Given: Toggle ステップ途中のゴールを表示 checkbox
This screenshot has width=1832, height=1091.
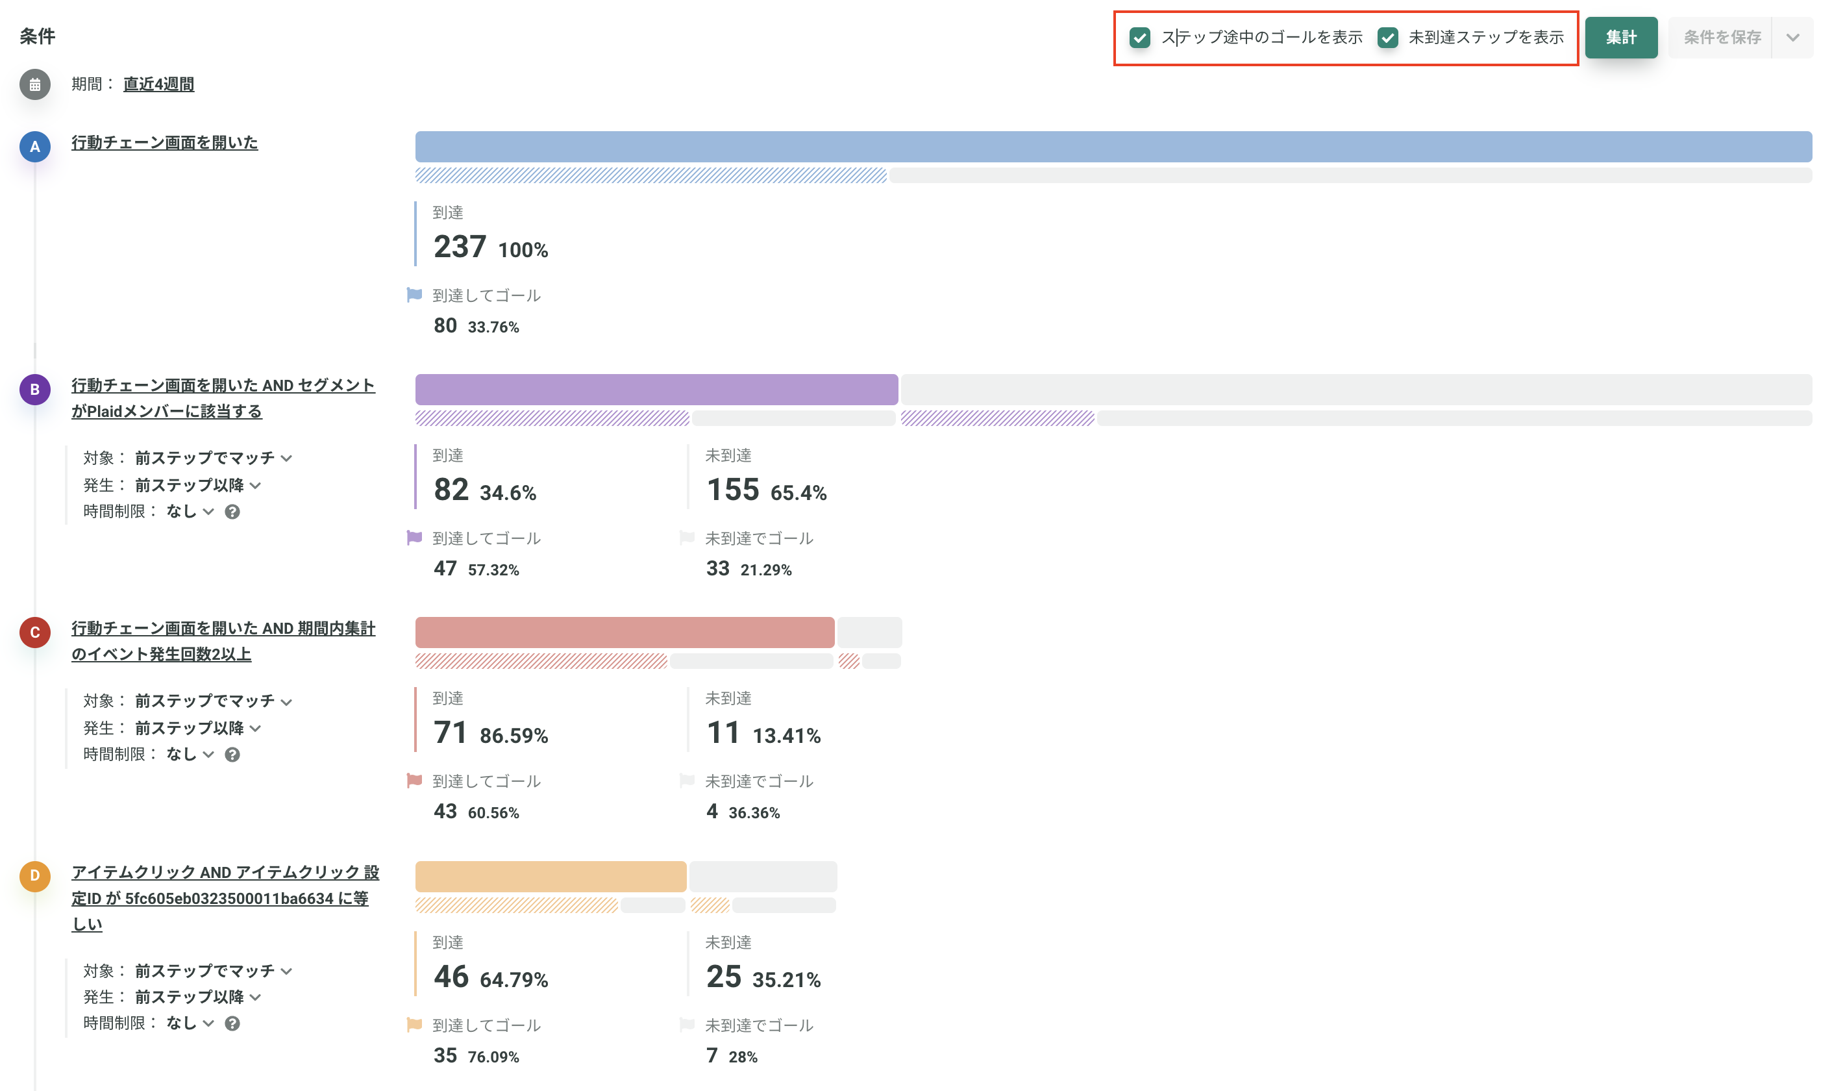Looking at the screenshot, I should 1140,38.
